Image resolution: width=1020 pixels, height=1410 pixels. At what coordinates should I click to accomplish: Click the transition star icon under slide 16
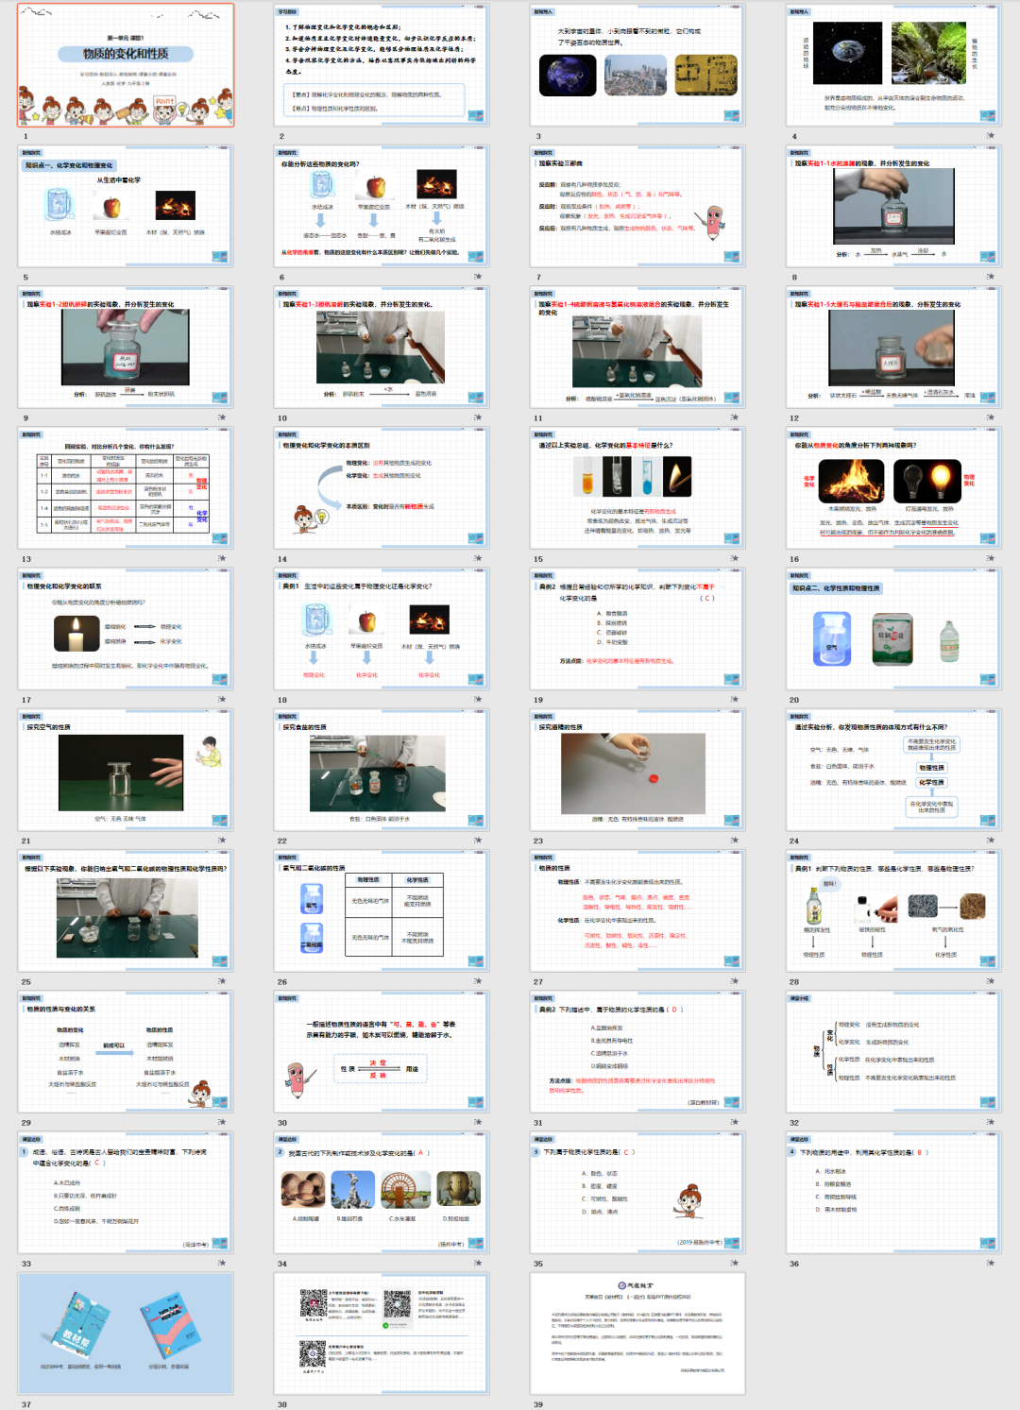[990, 558]
